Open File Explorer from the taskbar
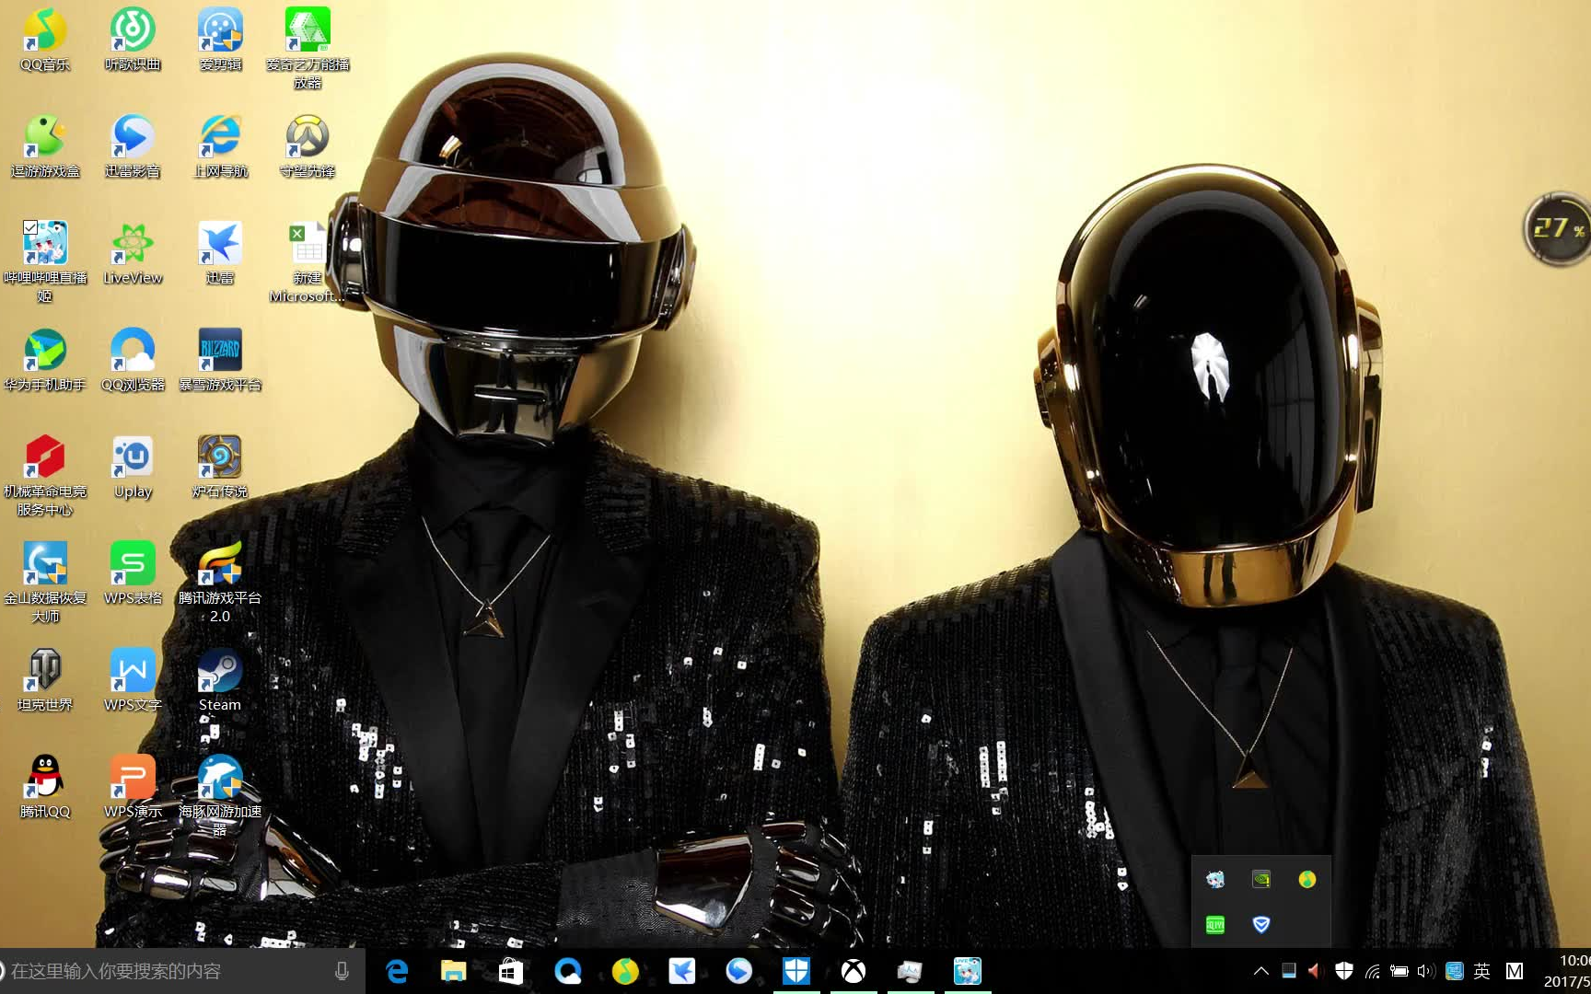Viewport: 1591px width, 994px height. [x=454, y=971]
